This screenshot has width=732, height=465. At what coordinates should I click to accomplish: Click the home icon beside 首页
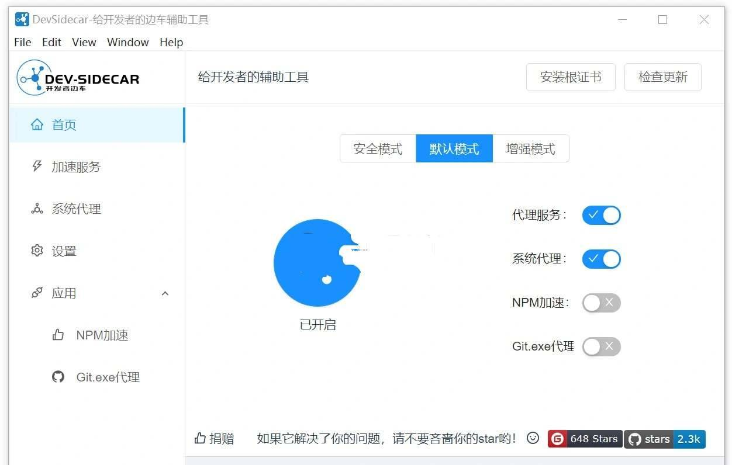pos(37,124)
